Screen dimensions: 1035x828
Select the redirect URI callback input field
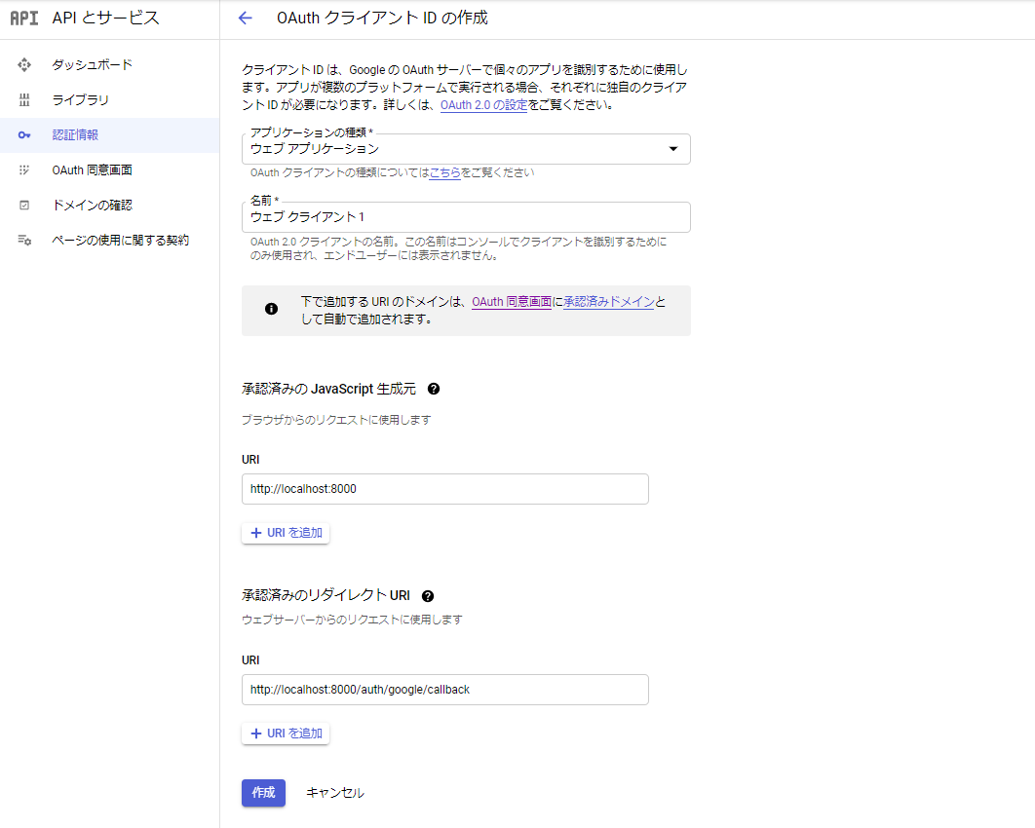444,689
